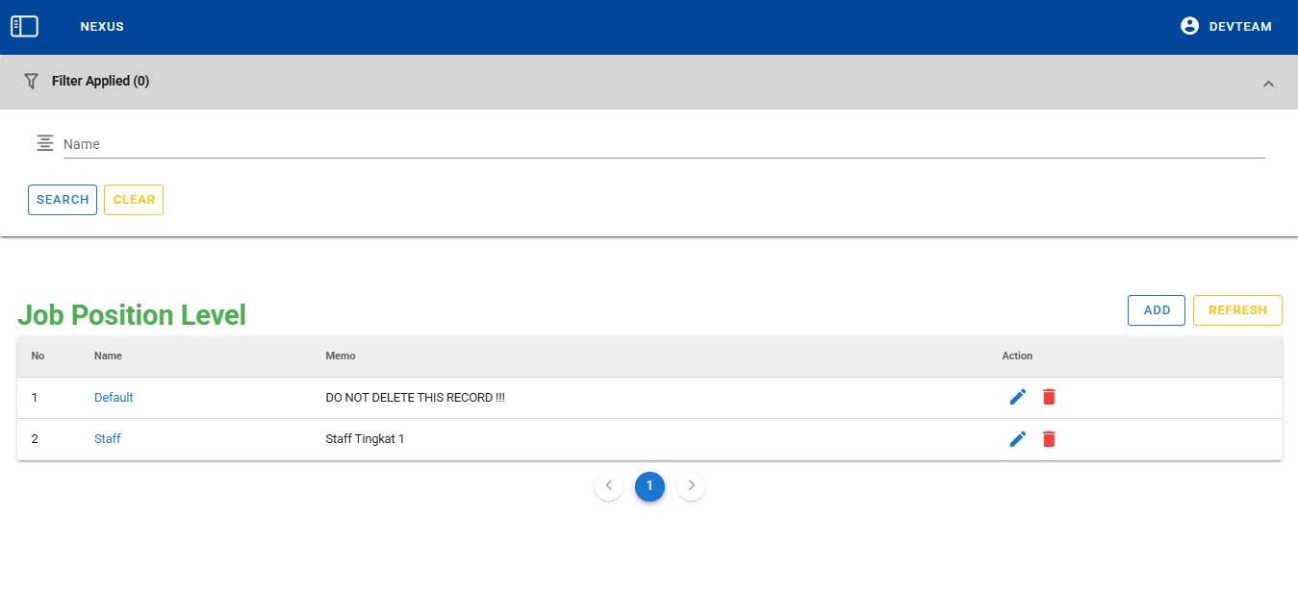Go to the next page arrow
The width and height of the screenshot is (1298, 615).
[x=691, y=486]
